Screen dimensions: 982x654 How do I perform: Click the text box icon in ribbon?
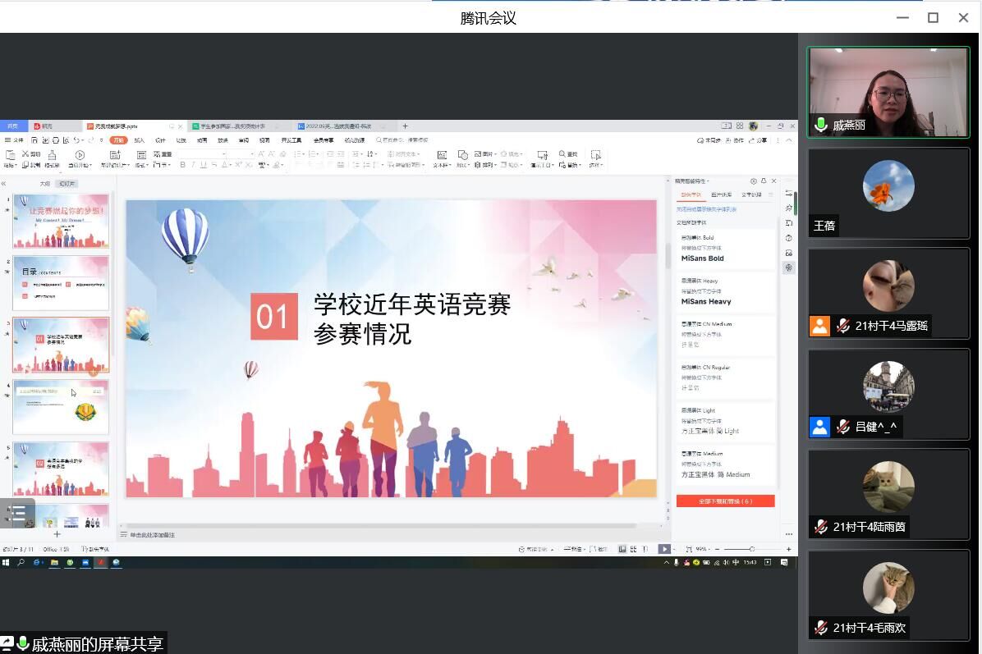[x=441, y=155]
